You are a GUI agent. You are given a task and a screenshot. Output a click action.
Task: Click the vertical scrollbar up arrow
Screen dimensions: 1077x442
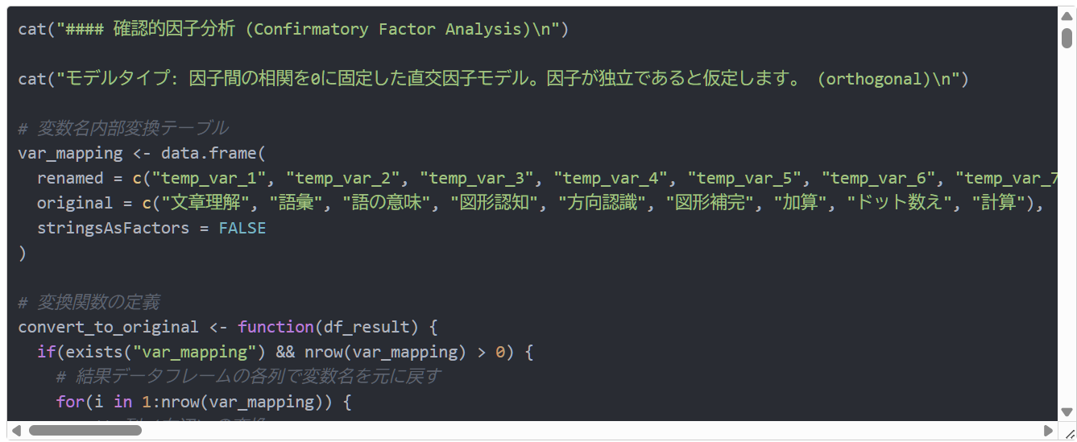click(1067, 18)
